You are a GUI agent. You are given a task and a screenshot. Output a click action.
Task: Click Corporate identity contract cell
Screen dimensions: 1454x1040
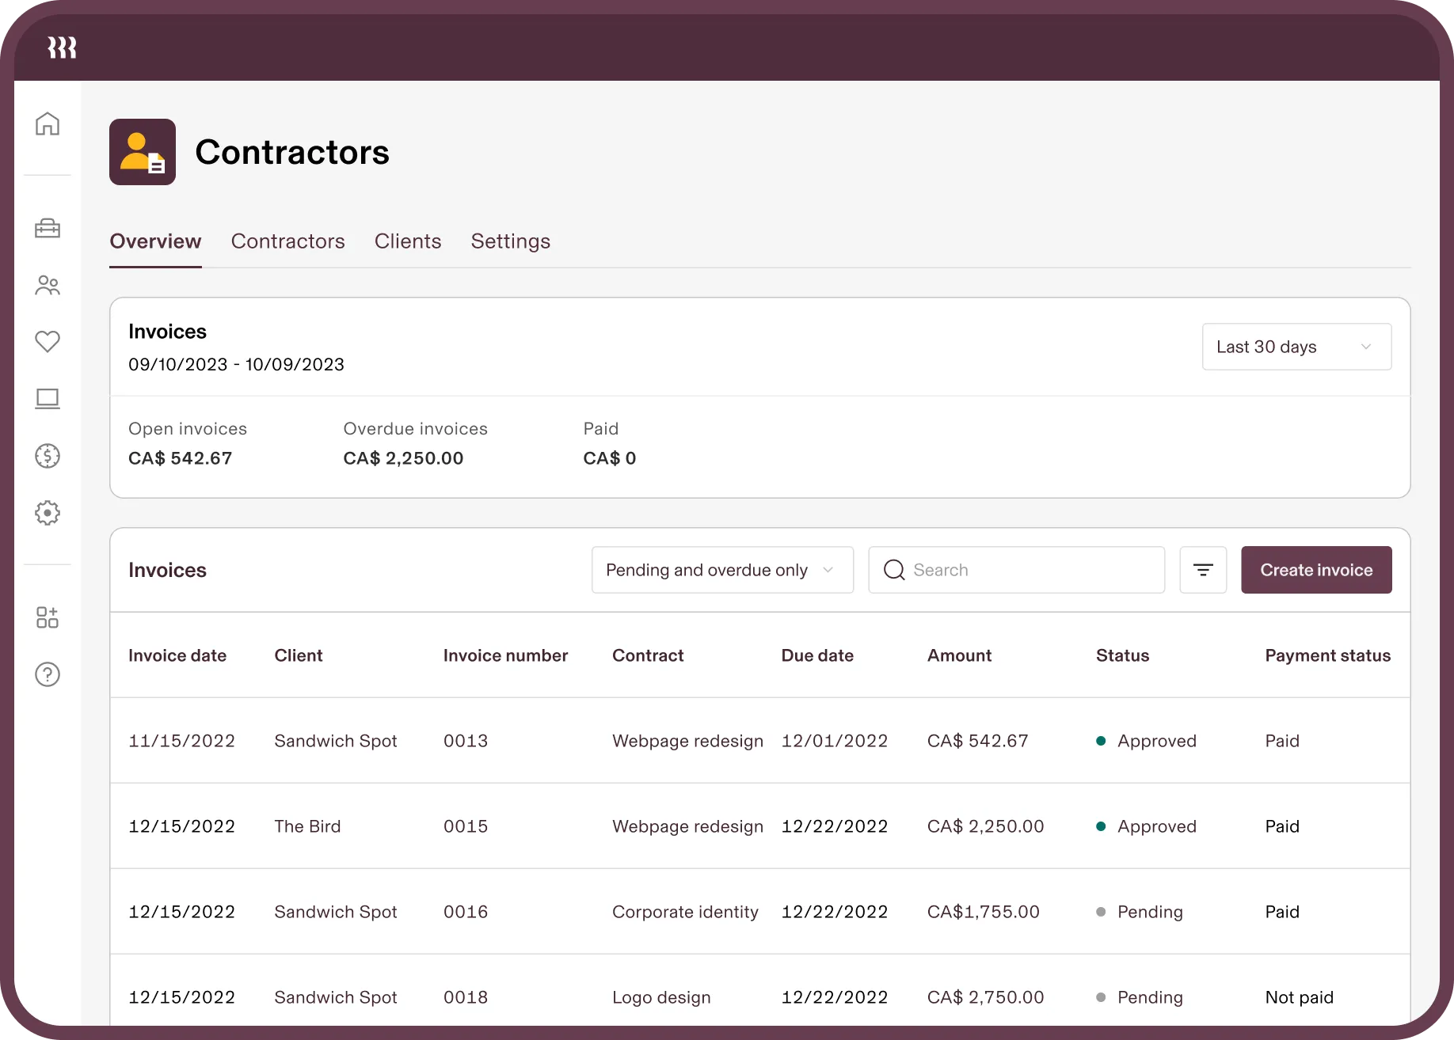click(685, 912)
